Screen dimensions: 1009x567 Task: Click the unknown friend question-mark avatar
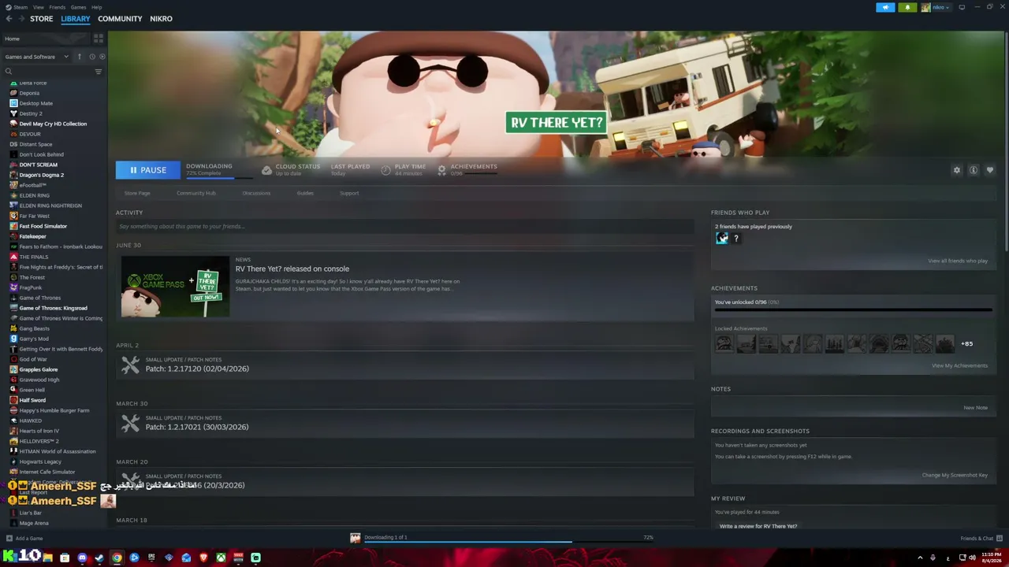point(736,239)
